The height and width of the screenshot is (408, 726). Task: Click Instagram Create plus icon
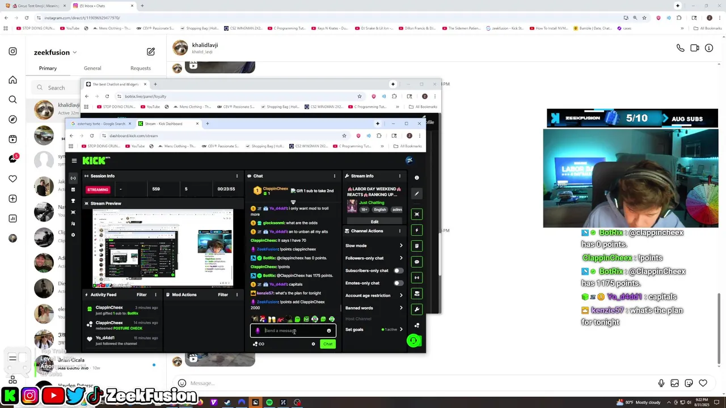click(x=12, y=199)
